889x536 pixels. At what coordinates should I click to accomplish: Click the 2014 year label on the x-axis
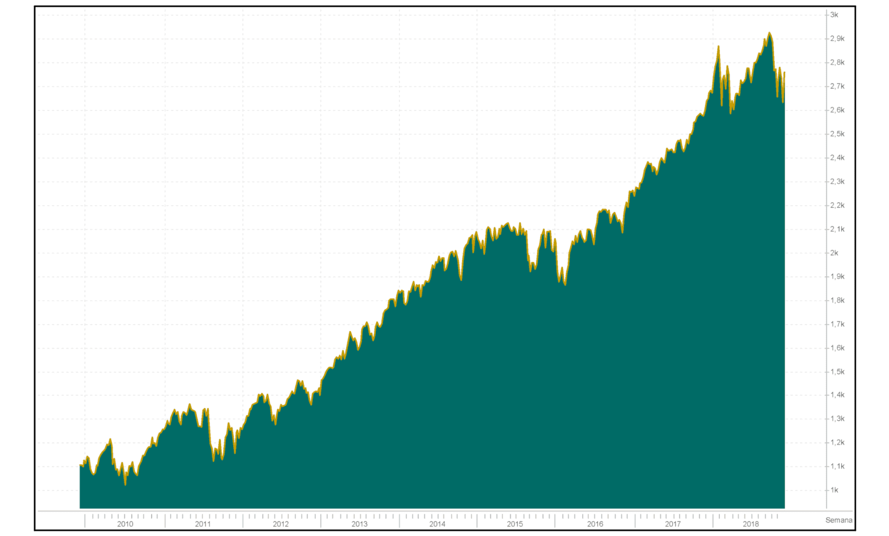(437, 524)
